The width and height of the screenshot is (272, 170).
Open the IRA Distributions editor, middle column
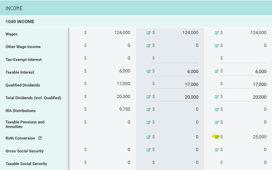[149, 110]
